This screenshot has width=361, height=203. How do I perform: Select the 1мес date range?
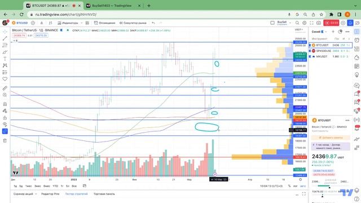click(29, 186)
